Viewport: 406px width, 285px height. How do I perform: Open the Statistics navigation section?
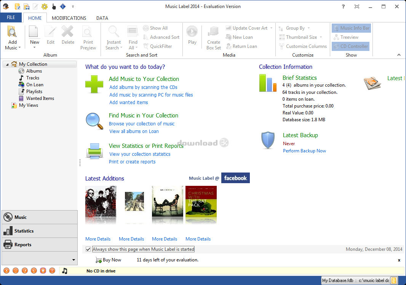[40, 231]
